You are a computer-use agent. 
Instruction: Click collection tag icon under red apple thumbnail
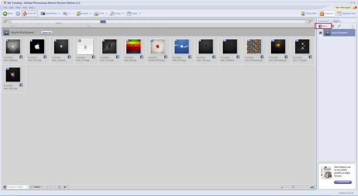pos(166,57)
